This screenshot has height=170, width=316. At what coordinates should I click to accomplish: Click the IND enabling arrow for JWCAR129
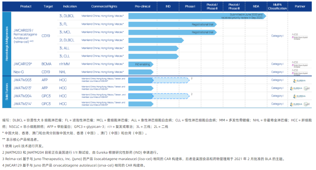[x=141, y=64]
